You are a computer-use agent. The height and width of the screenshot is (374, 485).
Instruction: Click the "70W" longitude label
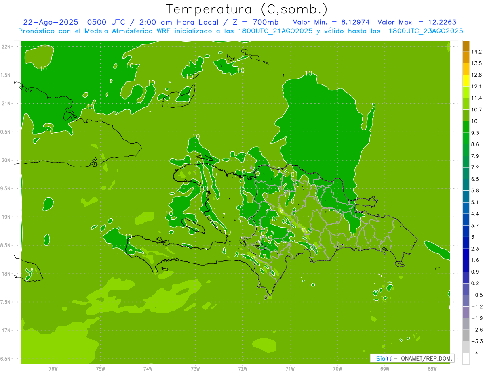337,368
